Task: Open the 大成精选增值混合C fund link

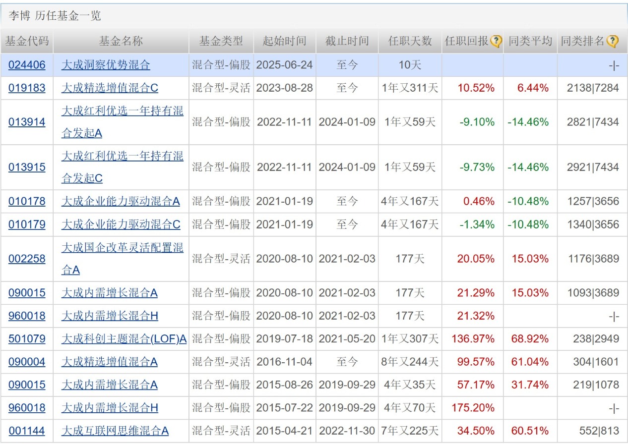Action: click(110, 88)
